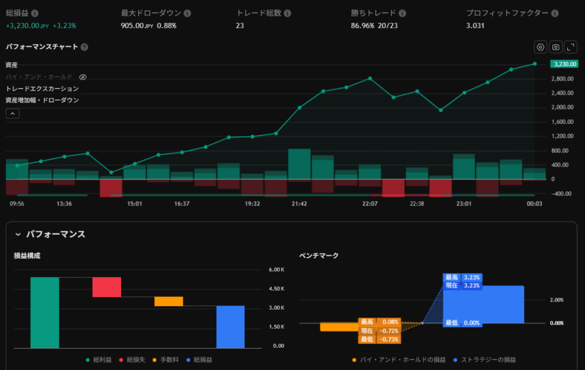Select the 資産増加幅・ドローダウン legend entry
Viewport: 585px width, 370px height.
42,100
